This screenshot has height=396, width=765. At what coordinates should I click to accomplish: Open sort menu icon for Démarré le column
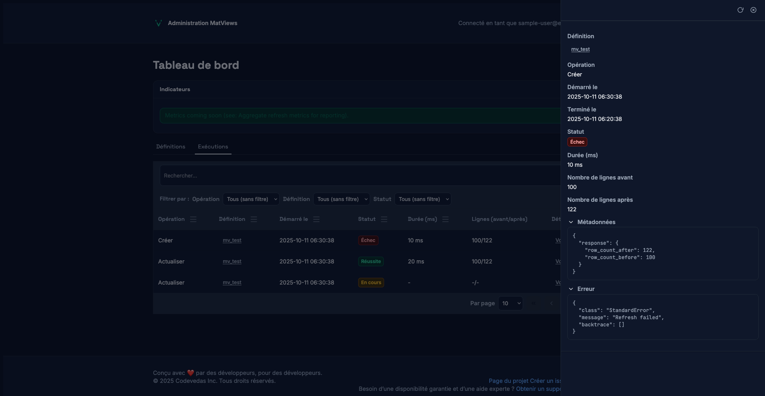[316, 219]
